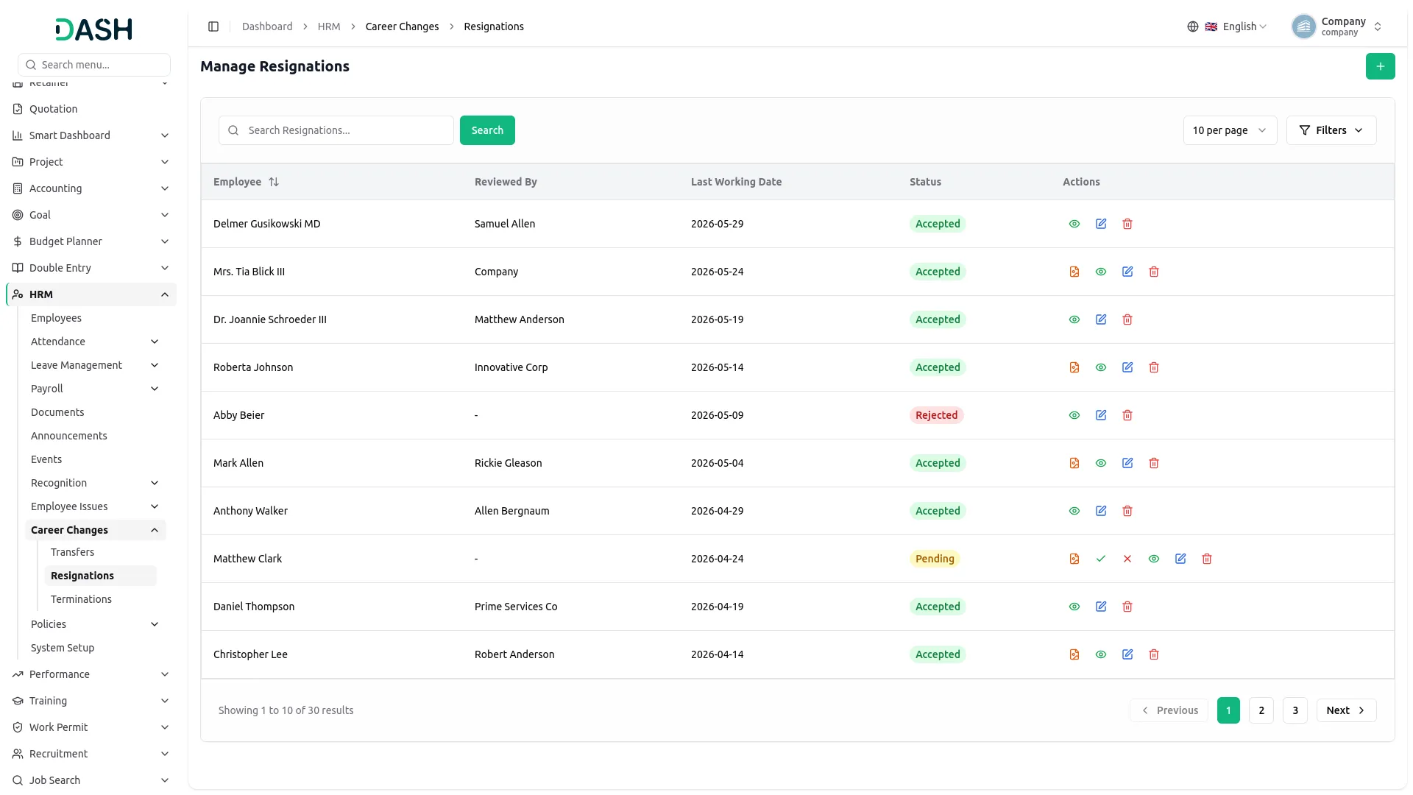
Task: Open the English language selector
Action: click(1228, 26)
